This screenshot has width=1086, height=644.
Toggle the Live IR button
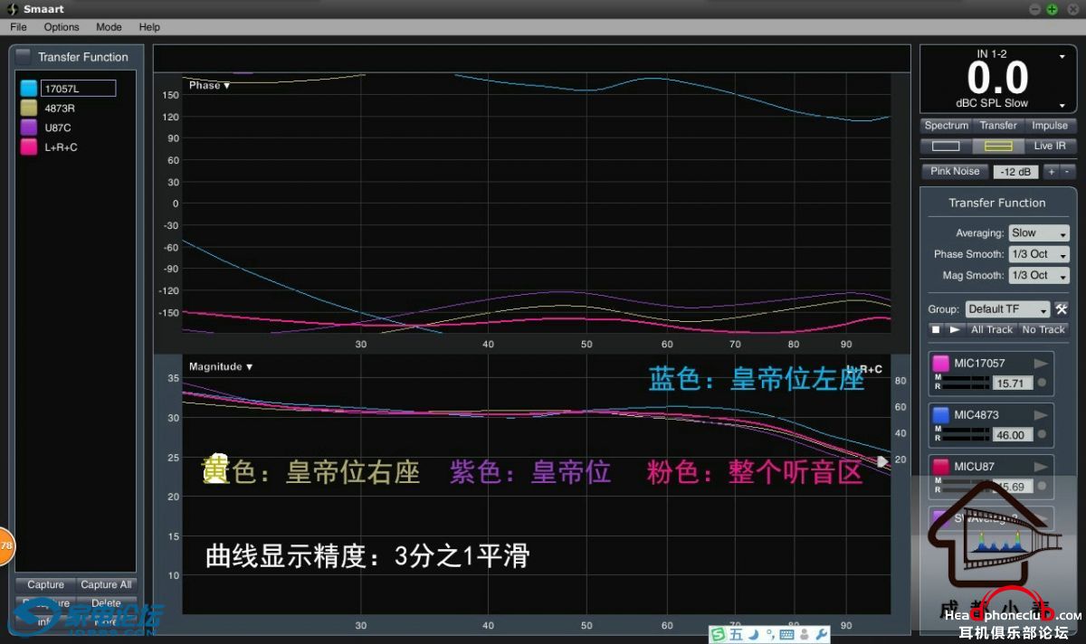(1050, 146)
